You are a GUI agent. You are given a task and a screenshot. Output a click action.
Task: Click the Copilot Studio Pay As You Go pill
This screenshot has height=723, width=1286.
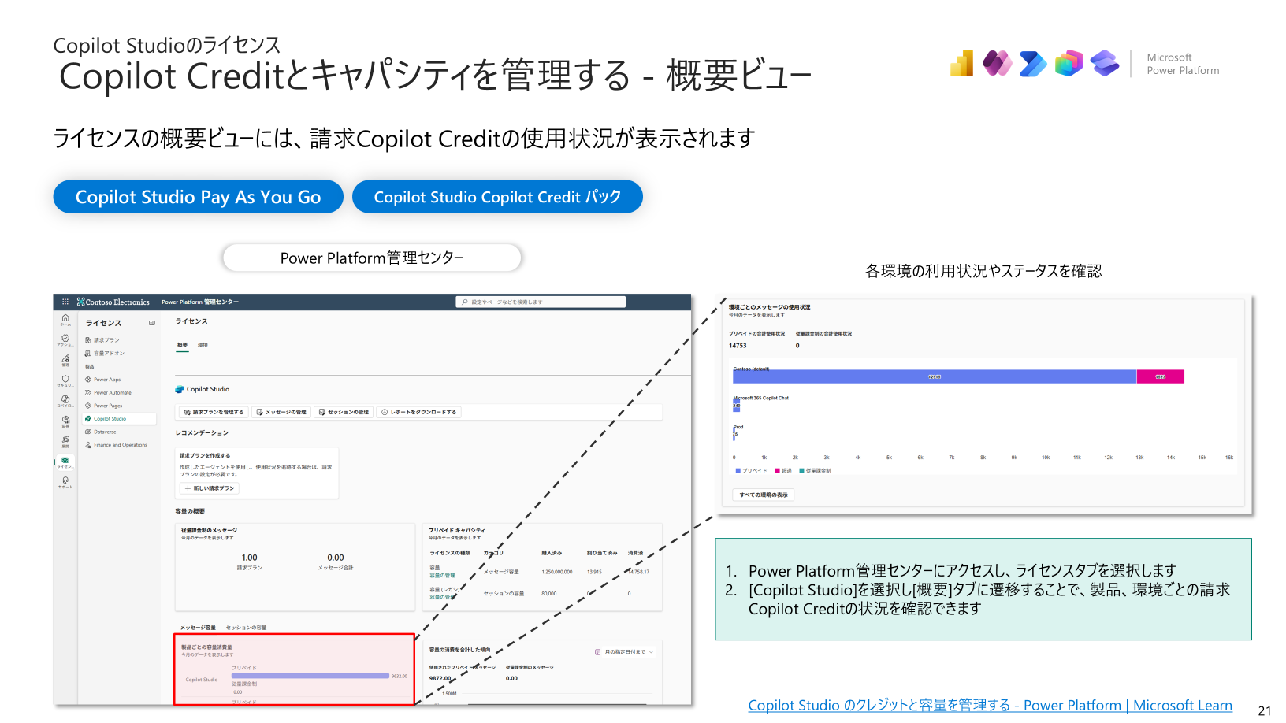[198, 197]
